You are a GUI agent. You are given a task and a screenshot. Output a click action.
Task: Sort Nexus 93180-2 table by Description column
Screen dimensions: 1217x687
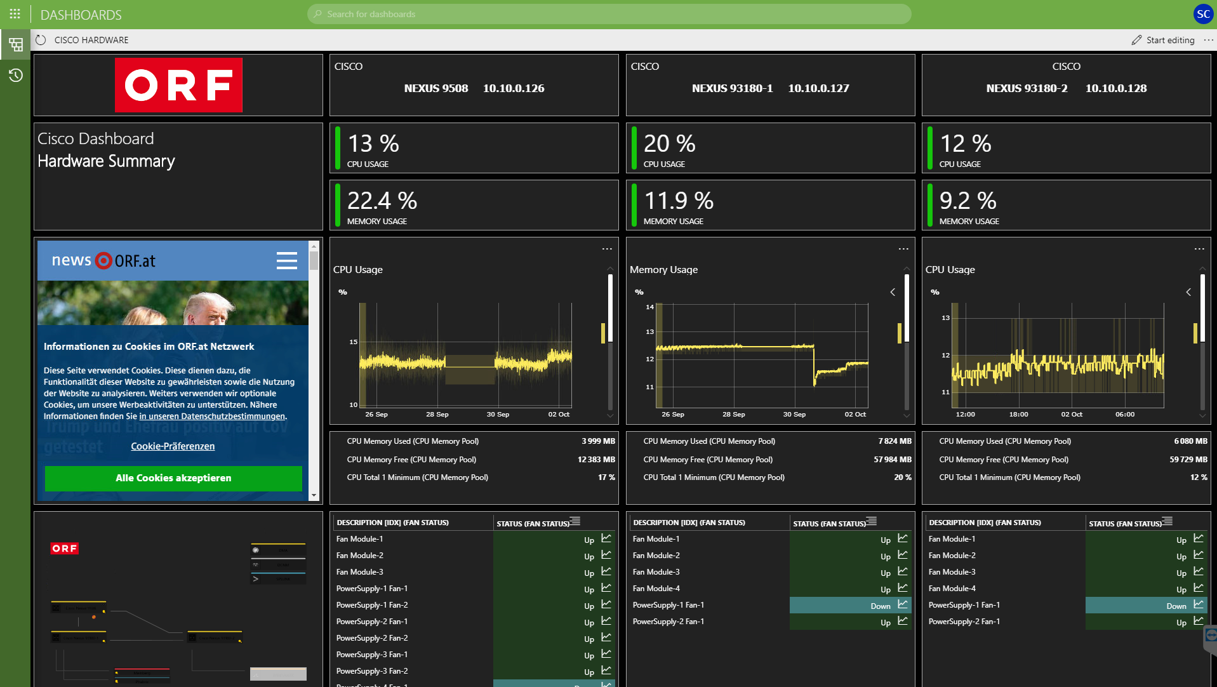tap(985, 523)
